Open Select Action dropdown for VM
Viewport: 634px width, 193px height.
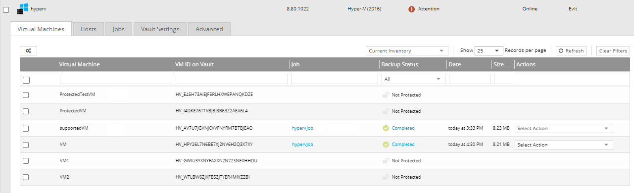(564, 145)
